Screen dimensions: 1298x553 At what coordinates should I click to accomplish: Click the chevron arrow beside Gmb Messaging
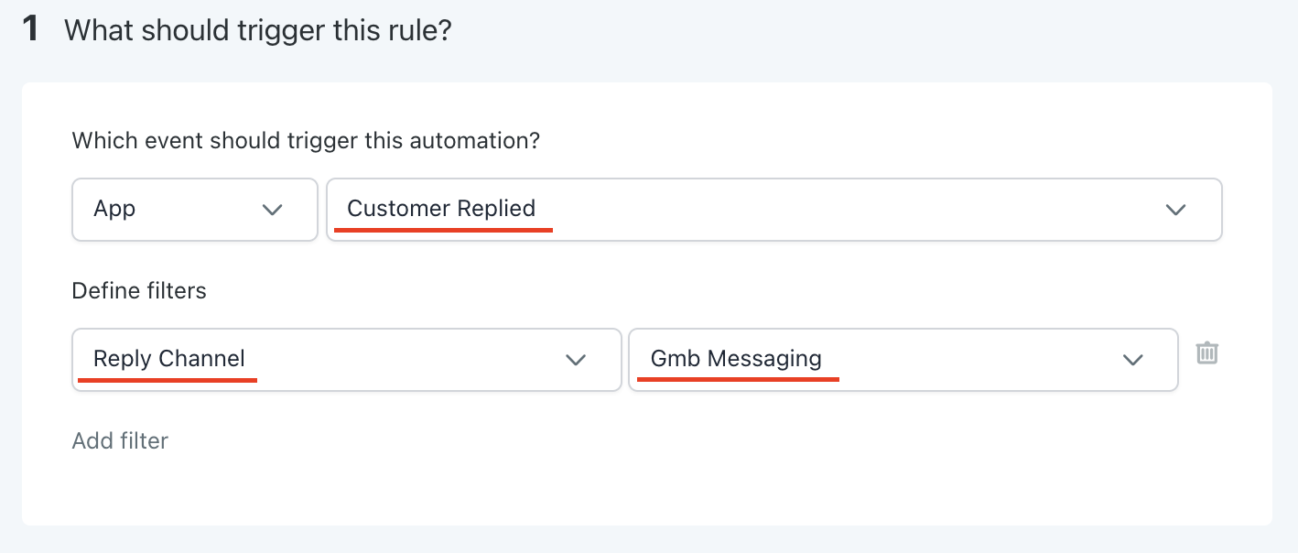tap(1133, 360)
